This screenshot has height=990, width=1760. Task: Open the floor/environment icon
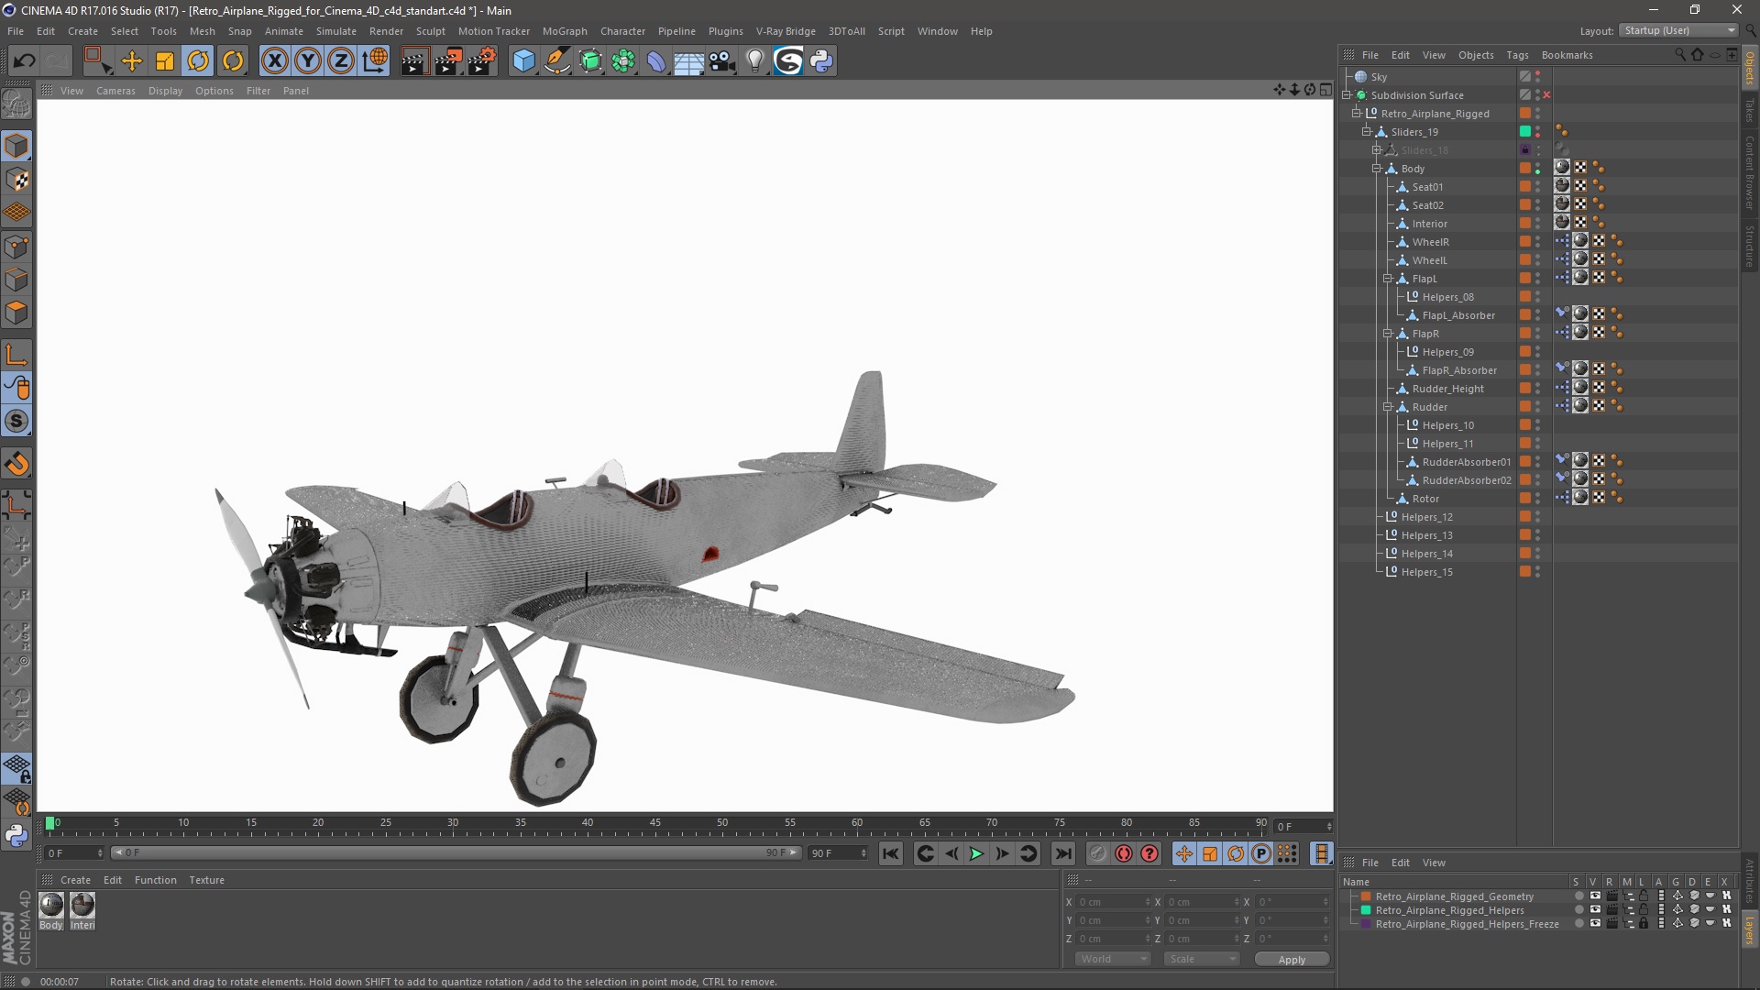point(689,61)
